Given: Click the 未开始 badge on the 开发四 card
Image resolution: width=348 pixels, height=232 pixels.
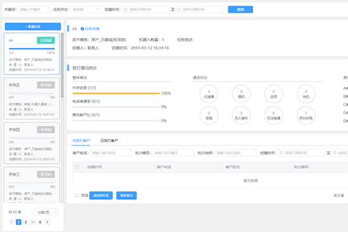Looking at the screenshot, I should point(46,130).
